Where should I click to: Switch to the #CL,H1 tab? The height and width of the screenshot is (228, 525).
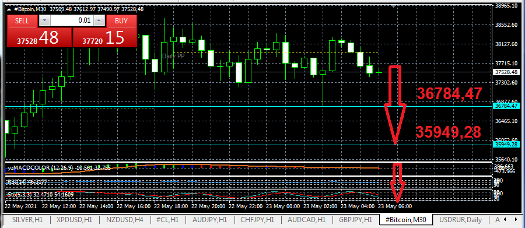point(167,220)
